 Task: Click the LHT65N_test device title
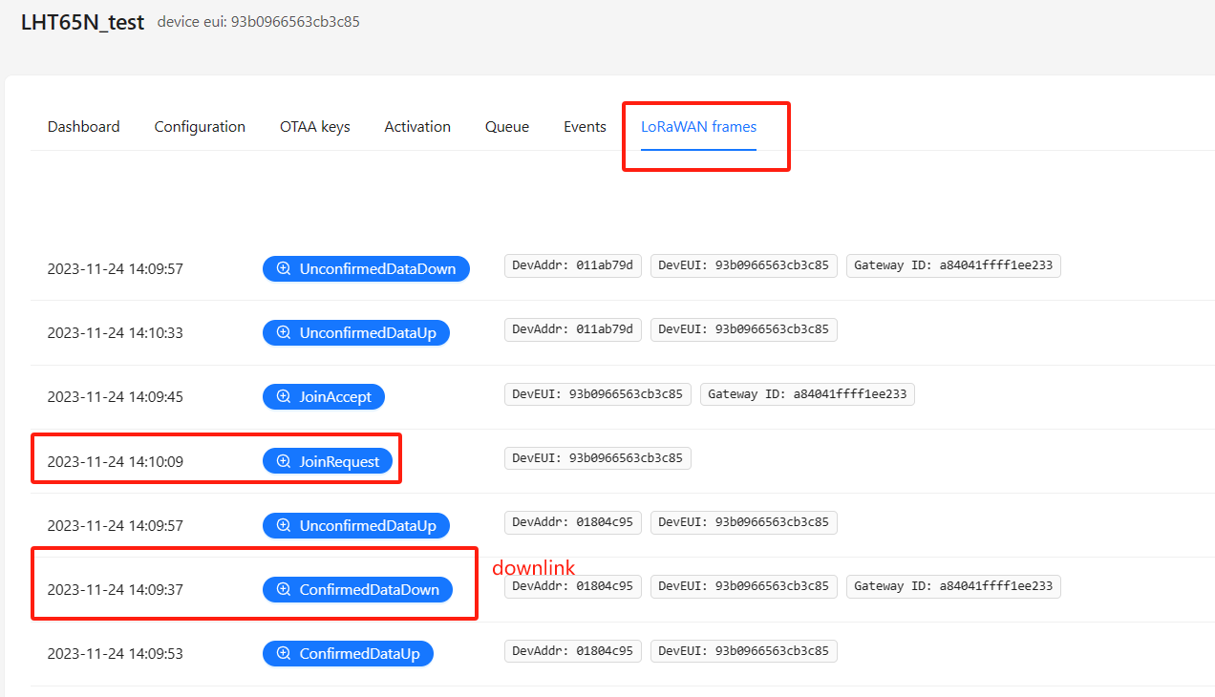[82, 23]
